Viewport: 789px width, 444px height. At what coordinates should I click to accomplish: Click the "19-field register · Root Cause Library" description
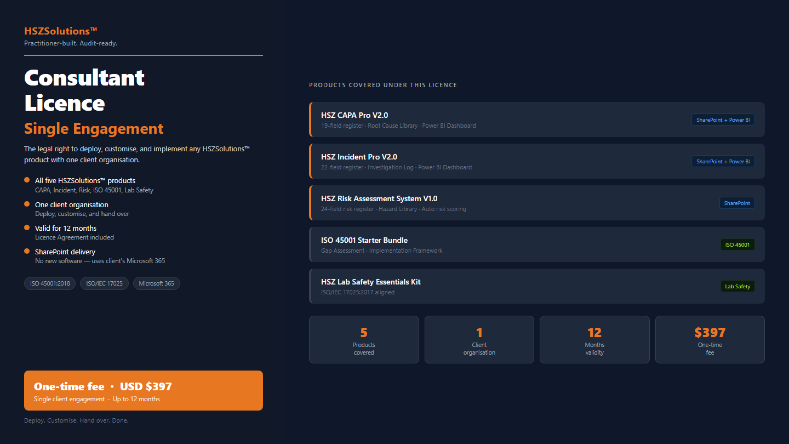pos(398,126)
